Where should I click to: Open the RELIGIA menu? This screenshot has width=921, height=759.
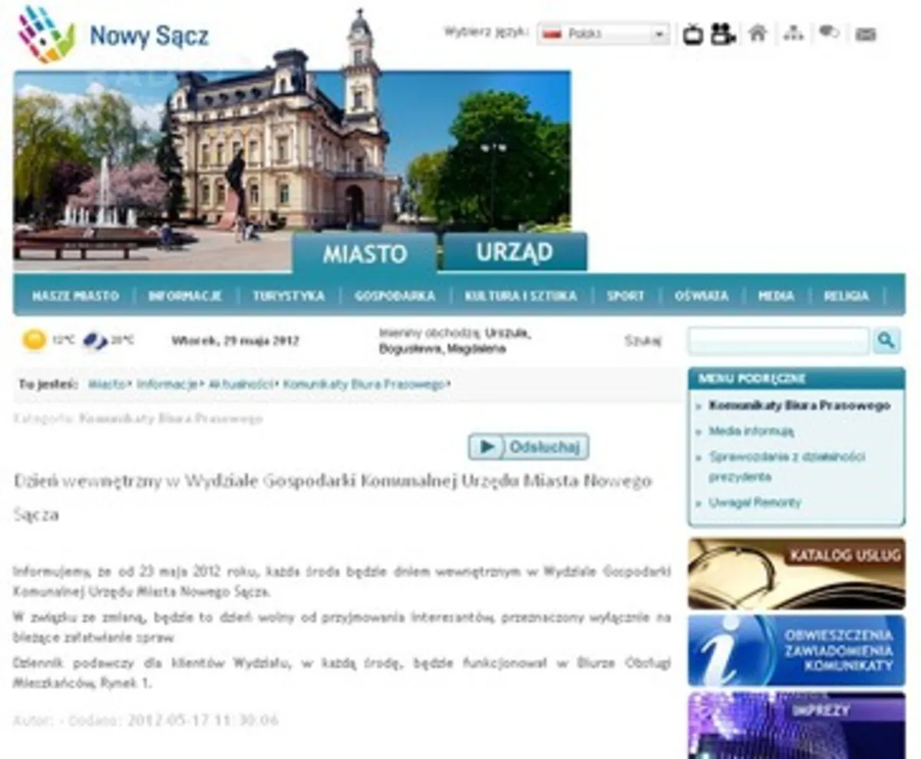point(847,295)
